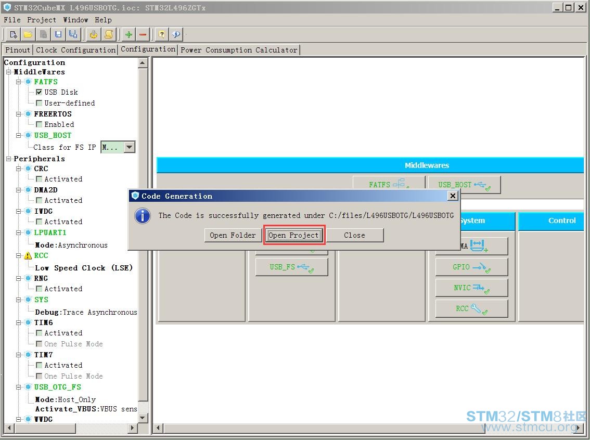Viewport: 590px width, 440px height.
Task: Collapse the MiddleWares tree node
Action: [8, 72]
